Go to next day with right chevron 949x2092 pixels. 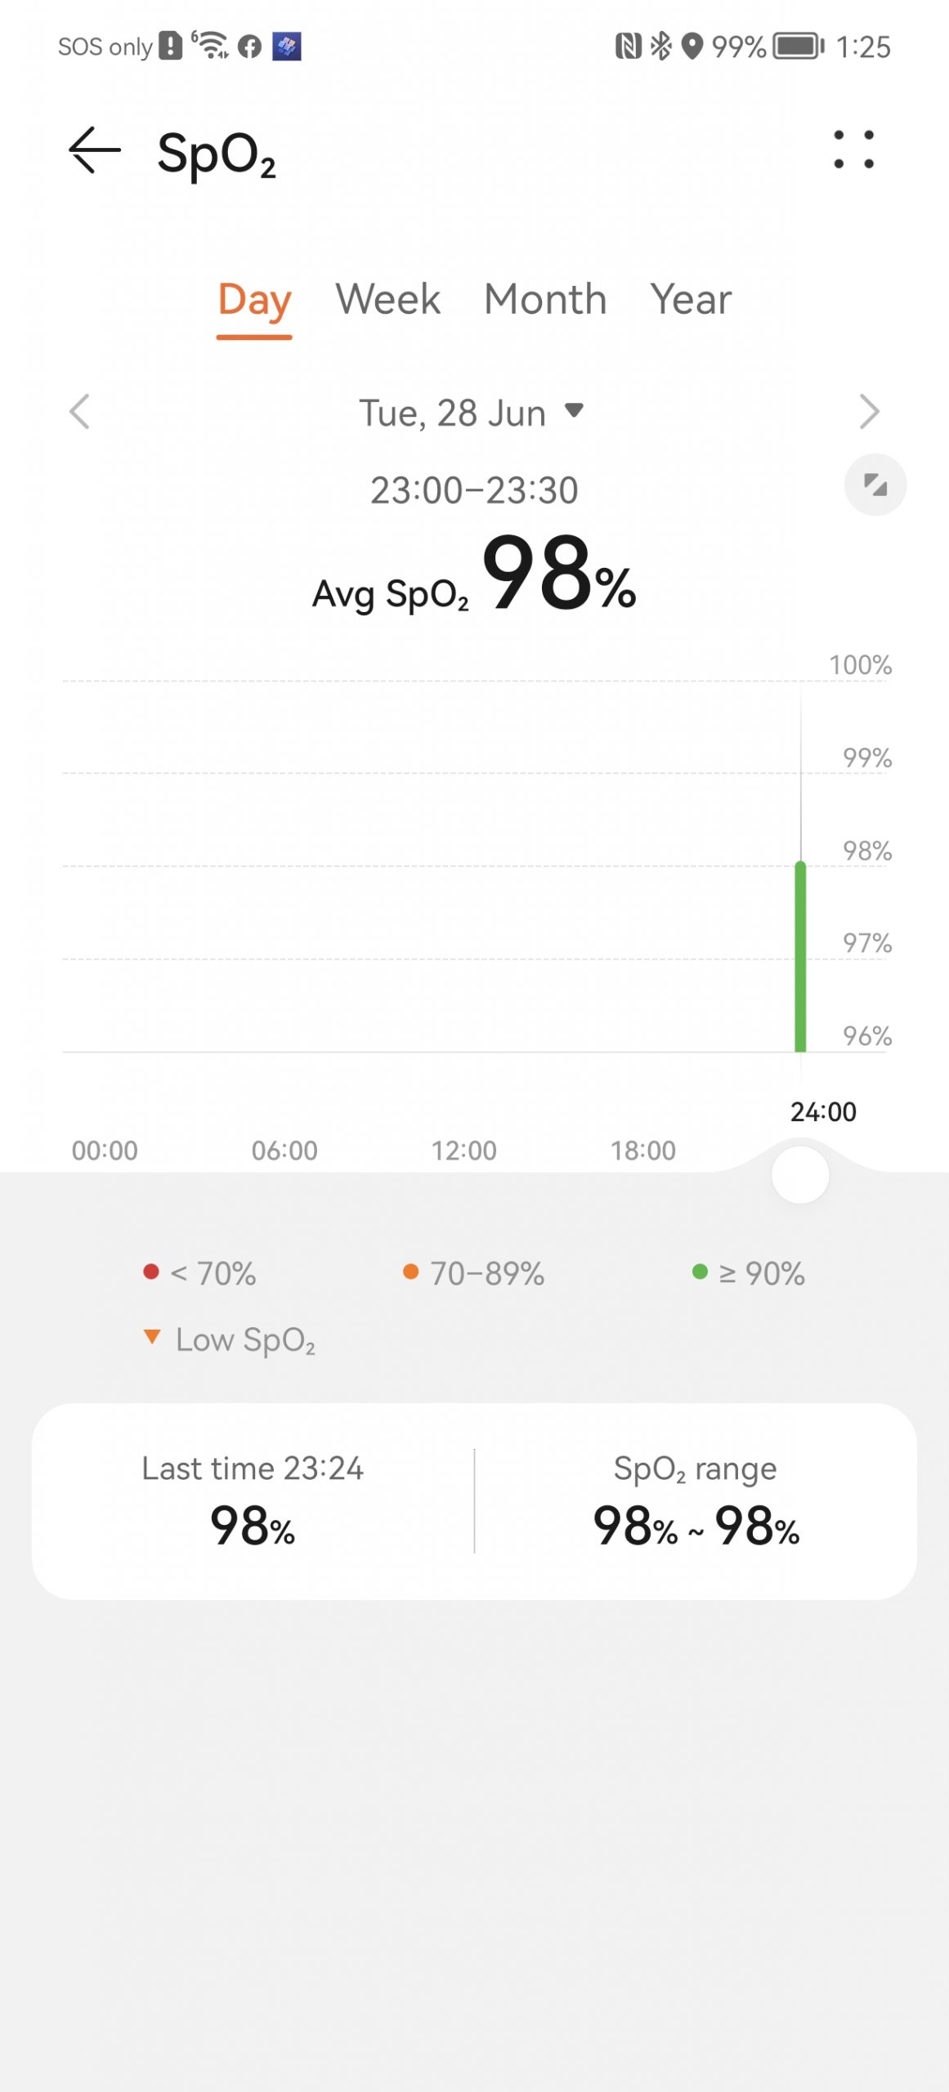click(x=869, y=411)
